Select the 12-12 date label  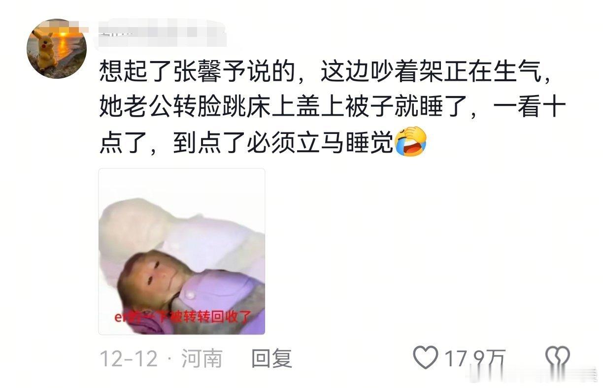point(129,358)
